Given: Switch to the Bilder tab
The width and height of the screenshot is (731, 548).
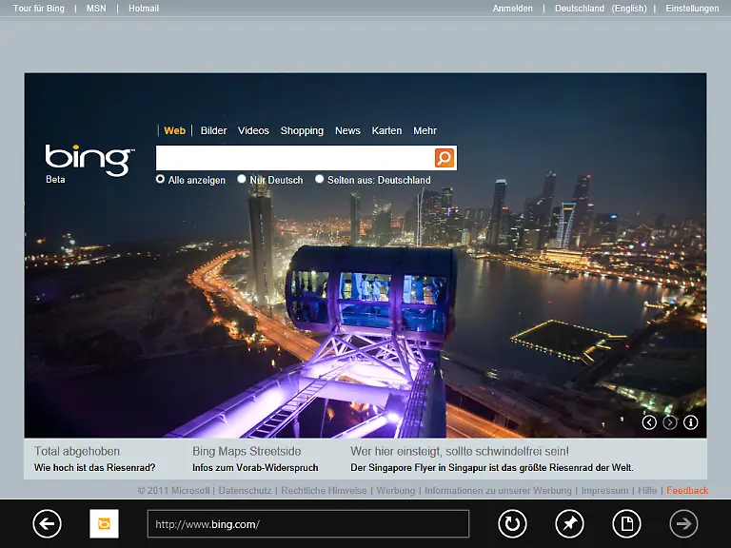Looking at the screenshot, I should point(213,130).
